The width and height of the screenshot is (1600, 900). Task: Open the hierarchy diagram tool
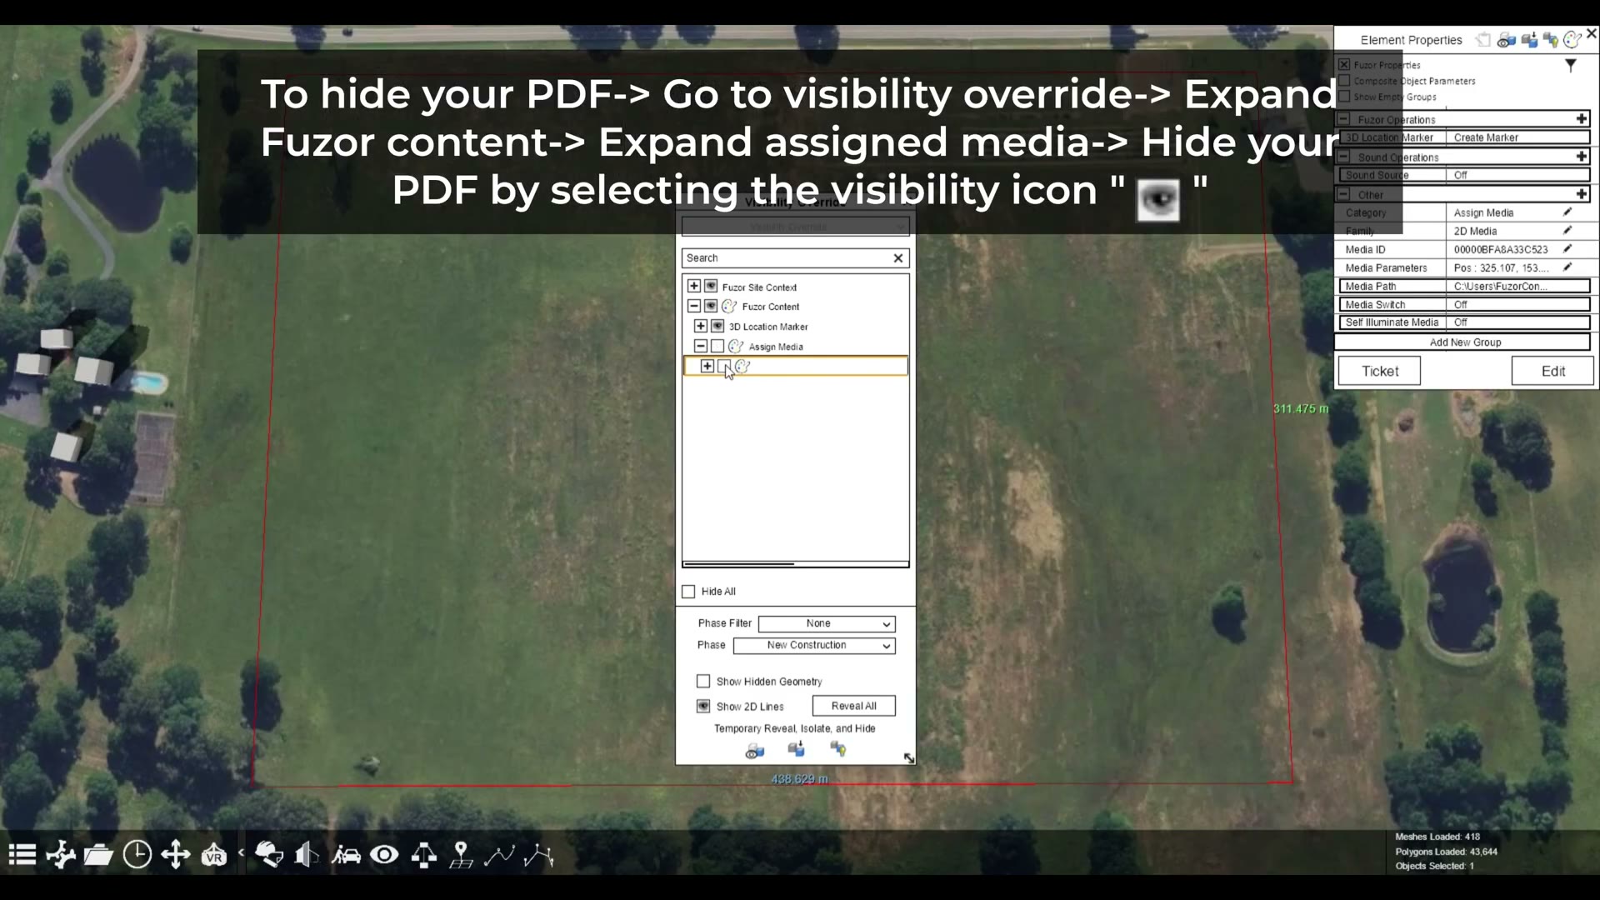click(x=424, y=855)
